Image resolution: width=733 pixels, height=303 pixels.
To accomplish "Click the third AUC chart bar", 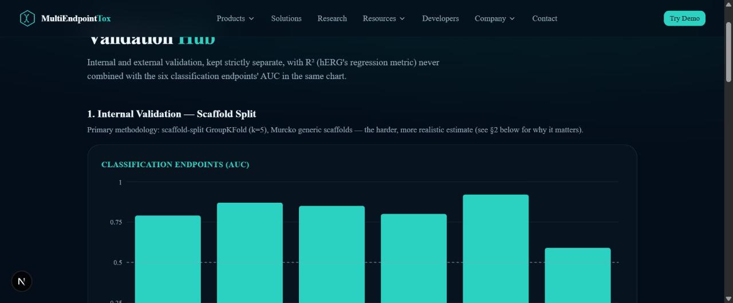I will (x=332, y=254).
